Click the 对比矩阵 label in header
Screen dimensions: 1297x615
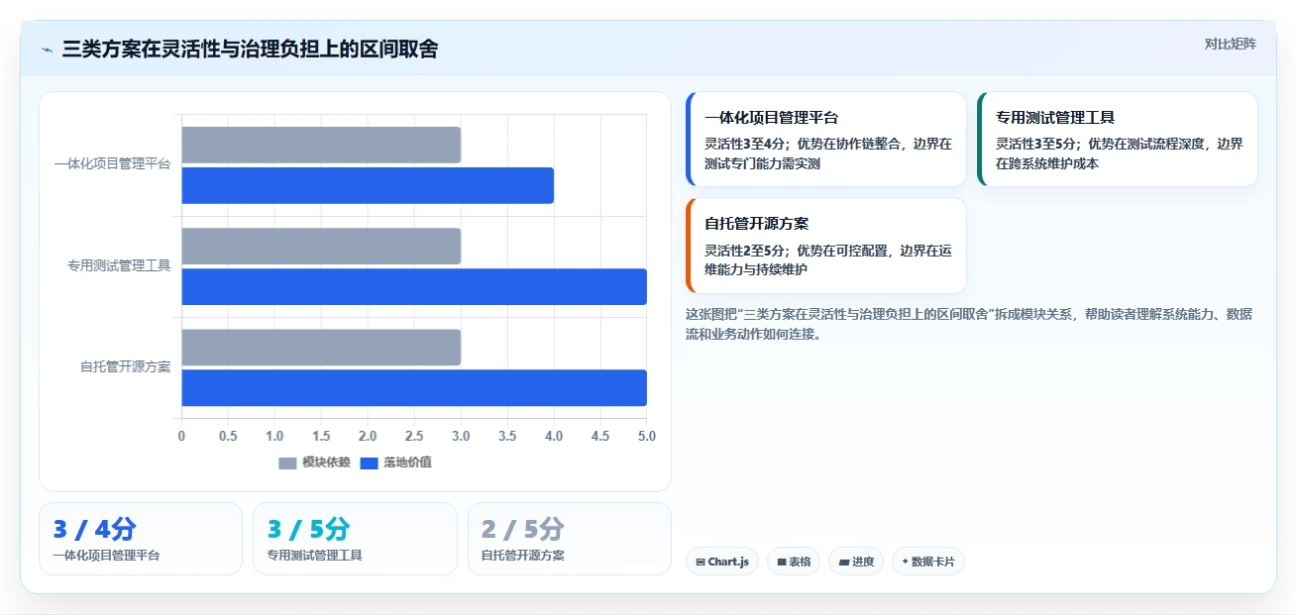point(1230,44)
